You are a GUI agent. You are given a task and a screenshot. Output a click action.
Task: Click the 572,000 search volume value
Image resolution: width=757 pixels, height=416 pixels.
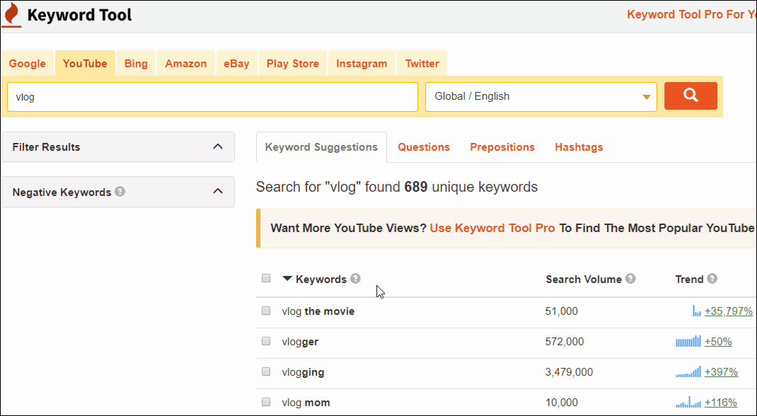click(565, 342)
